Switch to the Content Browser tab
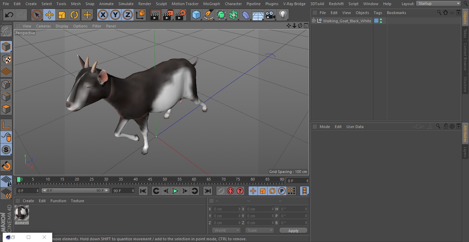The width and height of the screenshot is (469, 242). click(465, 57)
